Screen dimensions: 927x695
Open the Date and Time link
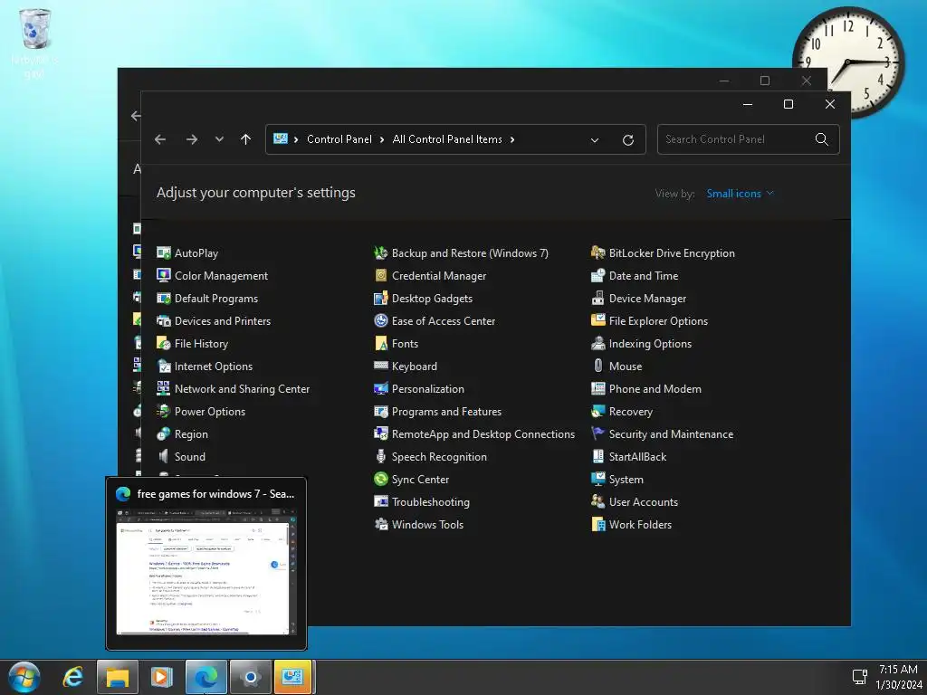[x=644, y=276]
